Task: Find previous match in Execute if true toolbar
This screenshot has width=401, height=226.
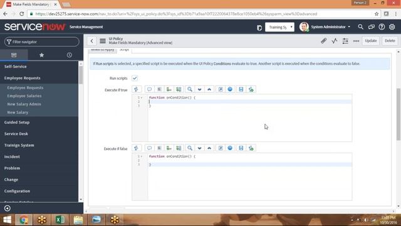Action: click(x=209, y=89)
